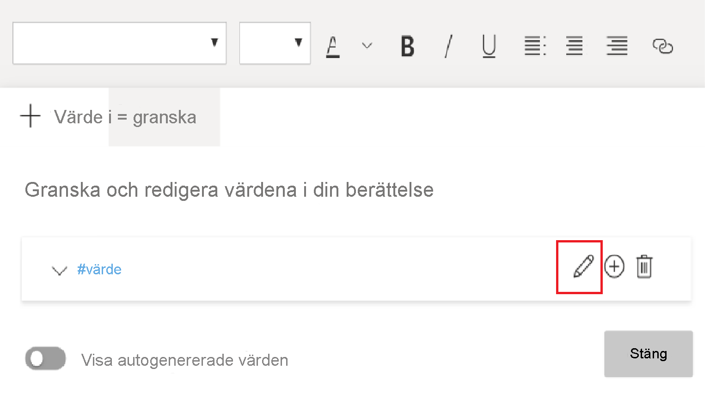Toggle bold formatting
Image resolution: width=710 pixels, height=399 pixels.
[x=407, y=46]
